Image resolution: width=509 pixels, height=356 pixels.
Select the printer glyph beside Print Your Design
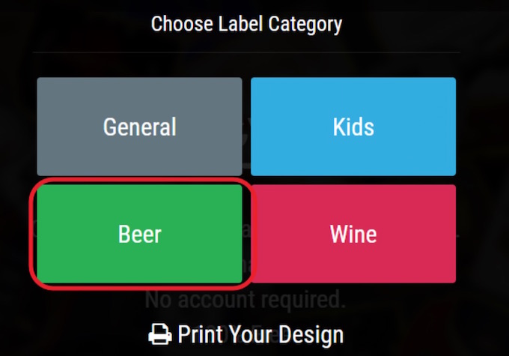pyautogui.click(x=160, y=335)
